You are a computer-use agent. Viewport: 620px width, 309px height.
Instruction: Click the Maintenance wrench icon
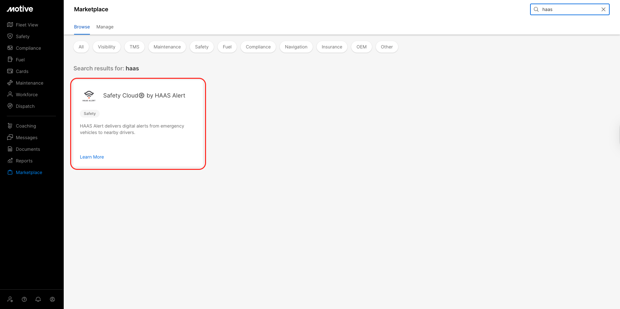10,83
